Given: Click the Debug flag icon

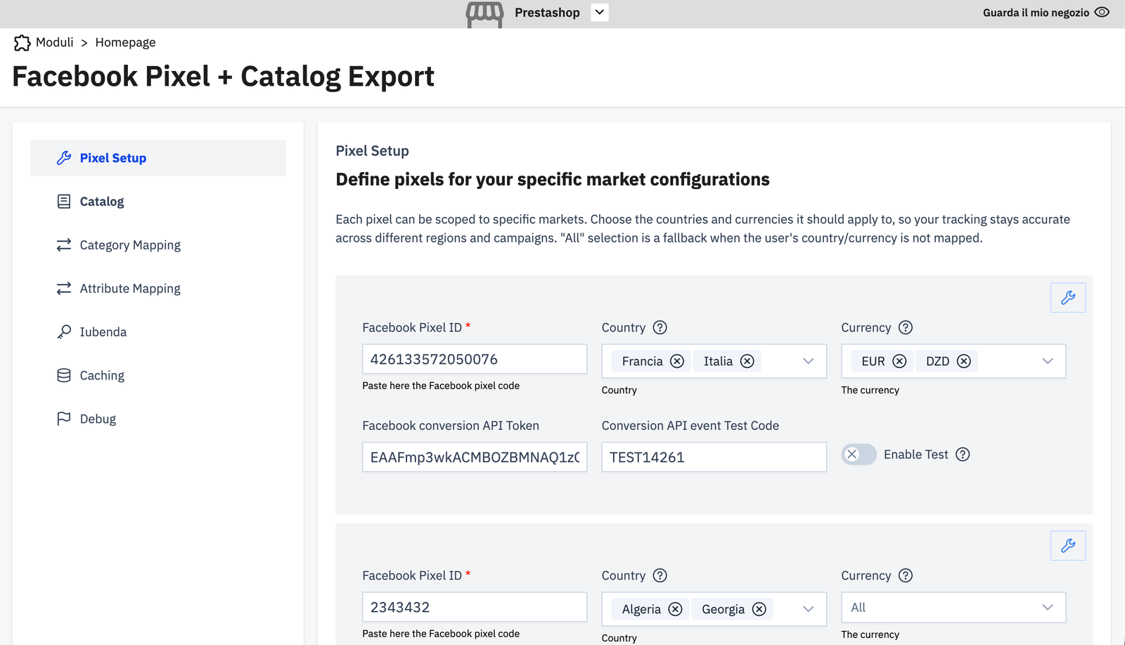Looking at the screenshot, I should (64, 419).
